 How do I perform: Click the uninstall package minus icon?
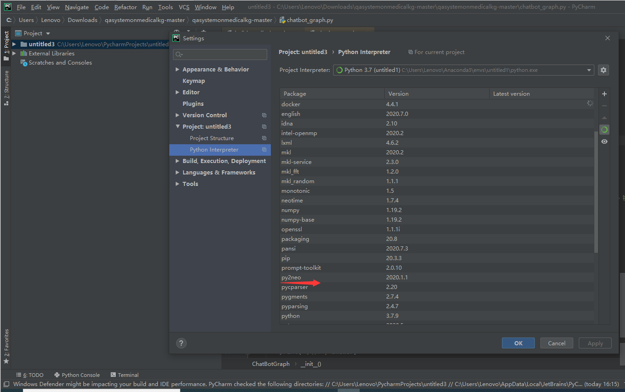coord(604,106)
